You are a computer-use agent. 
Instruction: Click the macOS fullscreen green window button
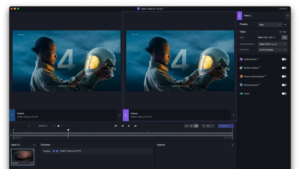[18, 9]
